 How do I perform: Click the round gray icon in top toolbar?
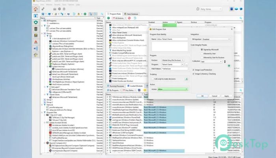(x=60, y=9)
